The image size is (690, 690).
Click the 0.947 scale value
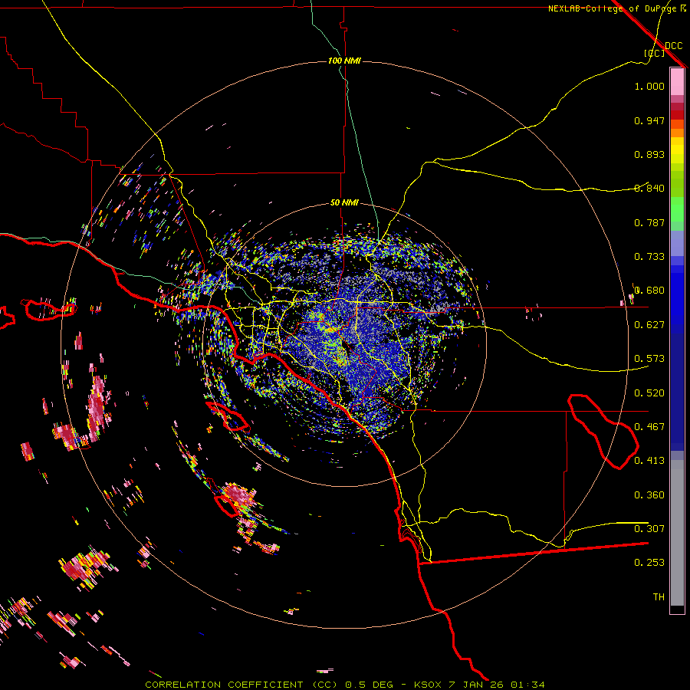(649, 120)
